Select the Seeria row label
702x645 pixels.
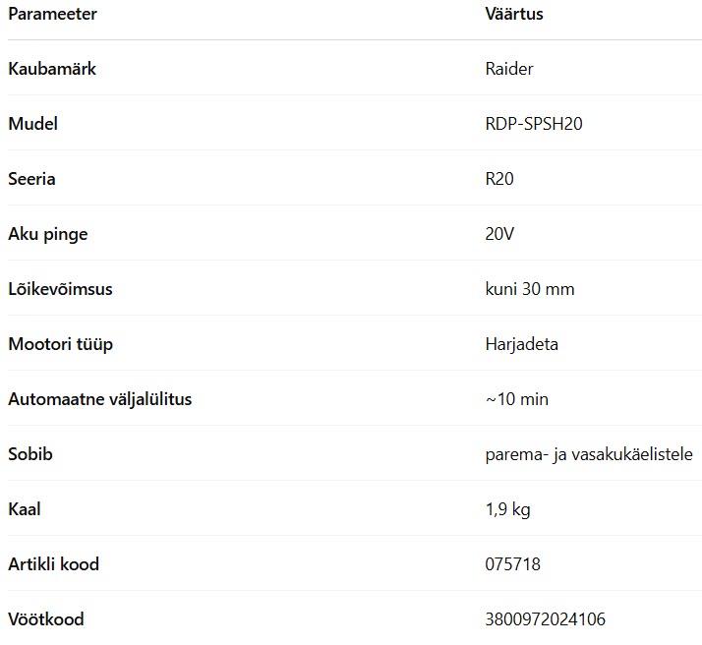31,179
